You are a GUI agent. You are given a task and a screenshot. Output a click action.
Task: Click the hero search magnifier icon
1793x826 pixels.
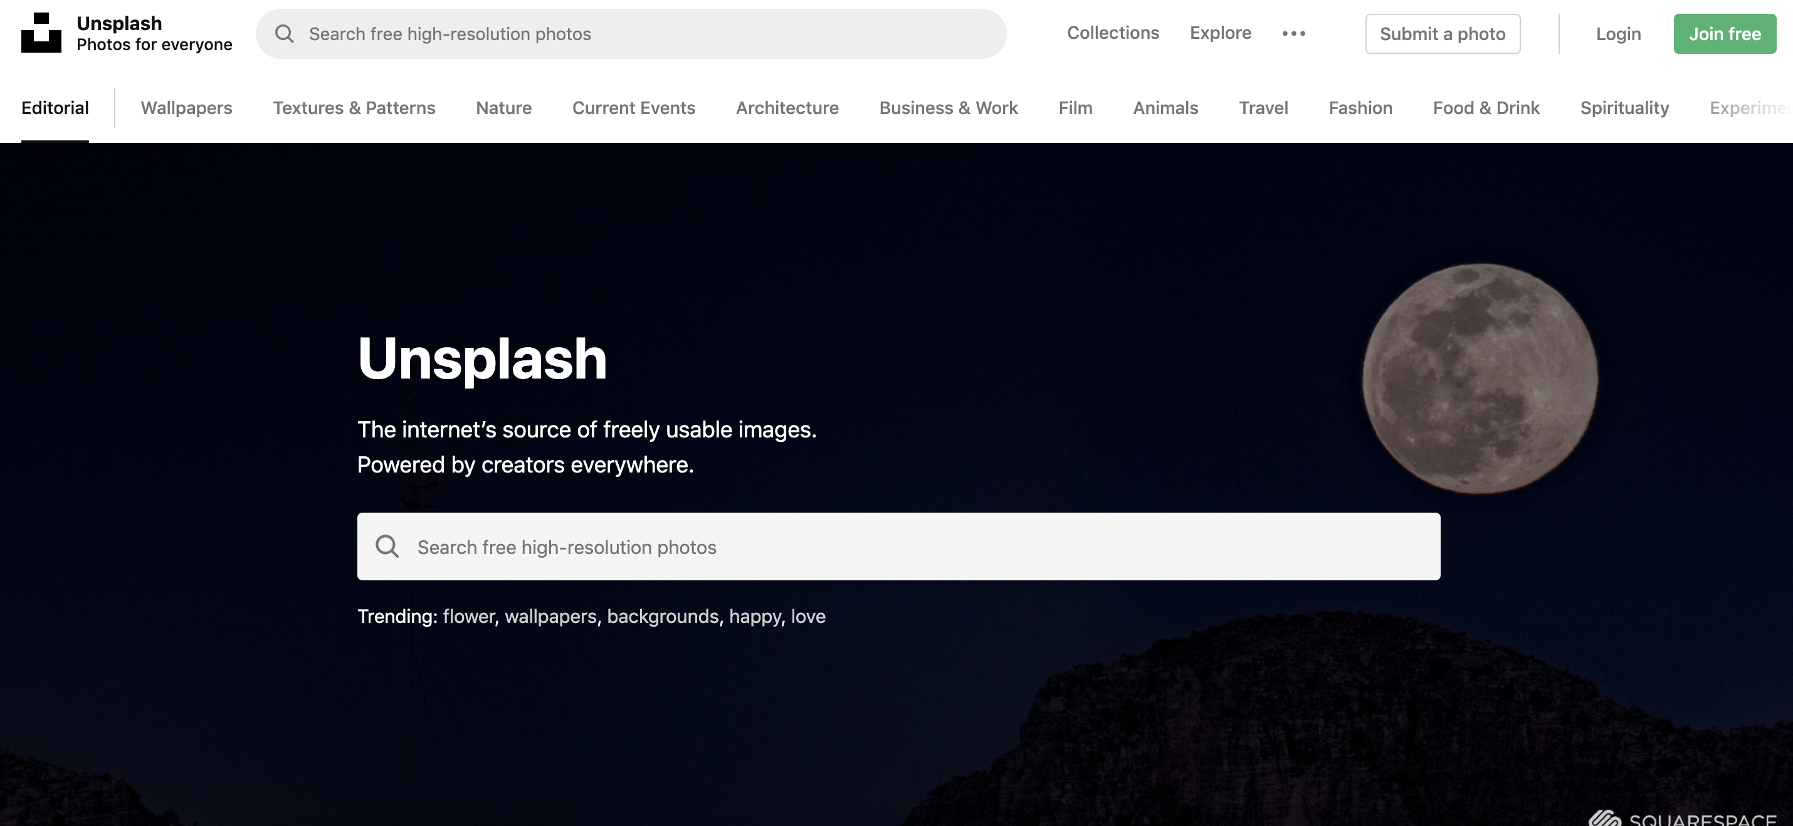(x=387, y=546)
